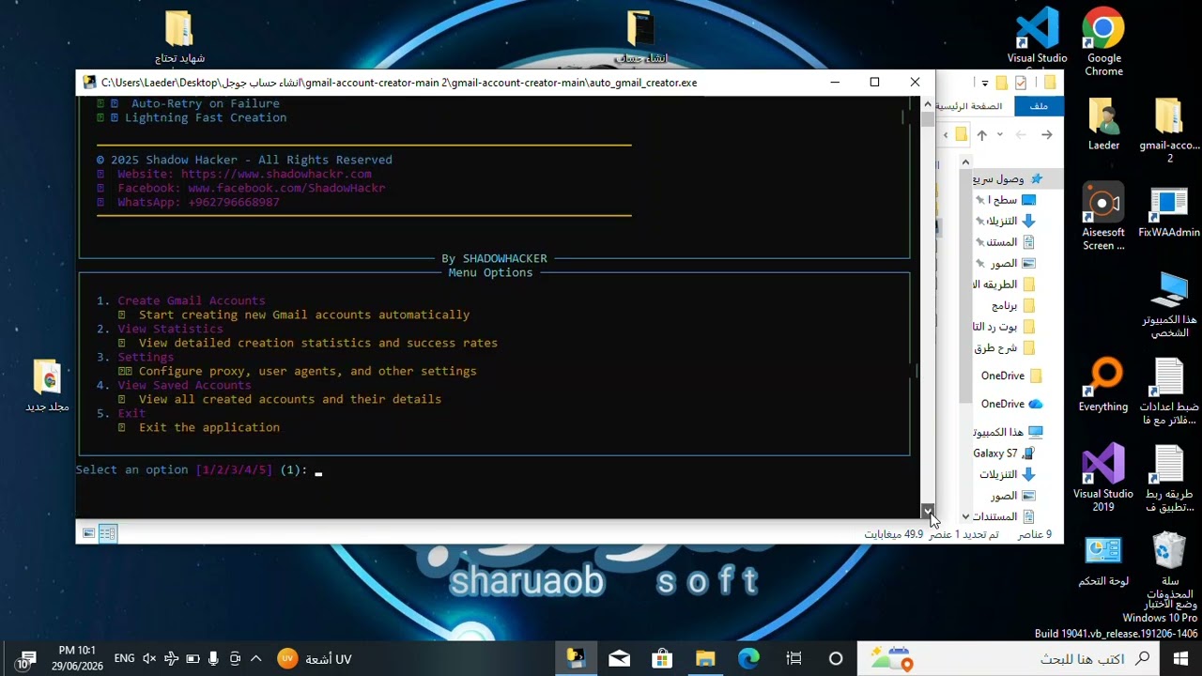1202x676 pixels.
Task: Launch the Everything search desktop shortcut
Action: click(1103, 386)
